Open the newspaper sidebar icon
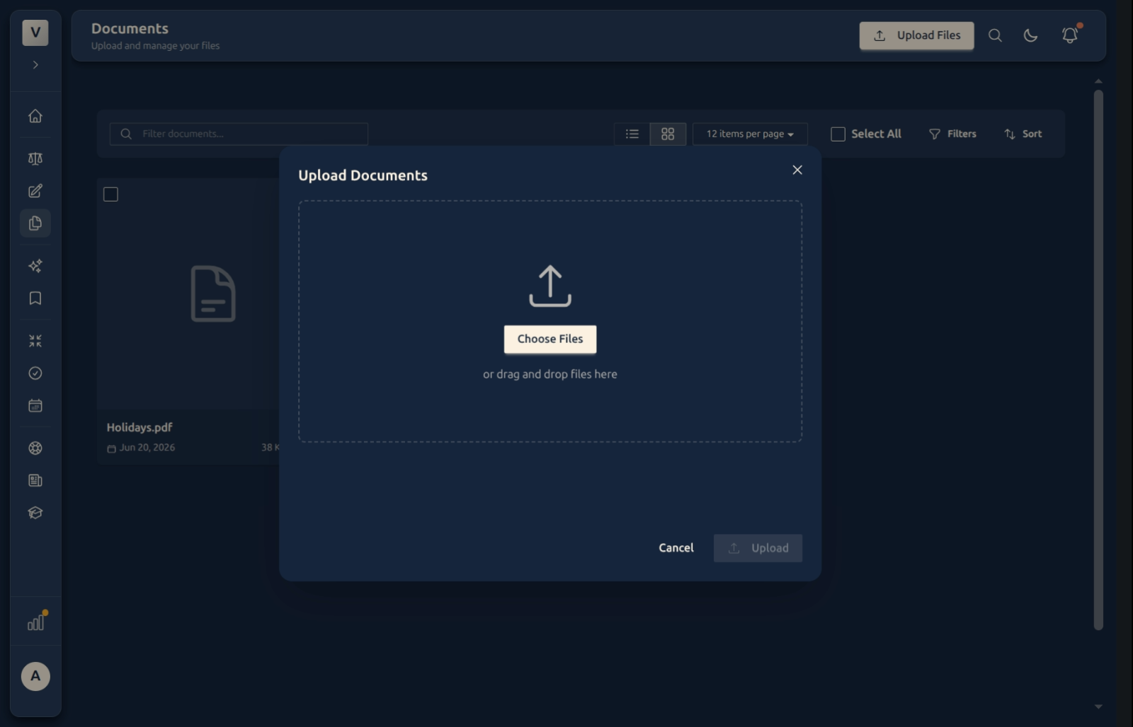 pos(35,481)
